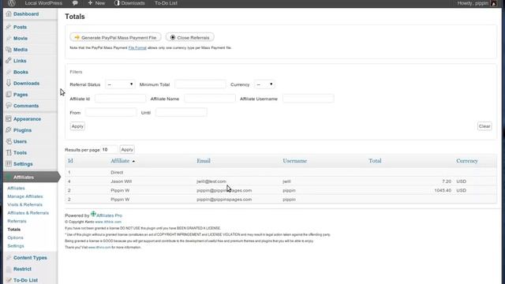Open the Affiliates plugin Settings submenu
The image size is (505, 284).
(16, 246)
